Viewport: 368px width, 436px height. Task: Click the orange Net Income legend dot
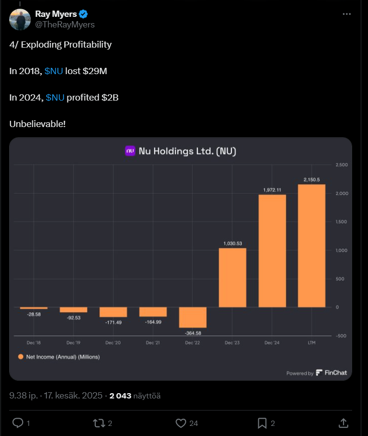(21, 357)
